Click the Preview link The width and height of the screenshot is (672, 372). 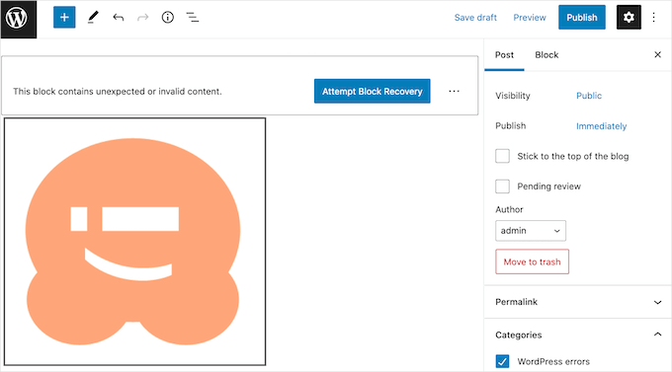click(530, 18)
